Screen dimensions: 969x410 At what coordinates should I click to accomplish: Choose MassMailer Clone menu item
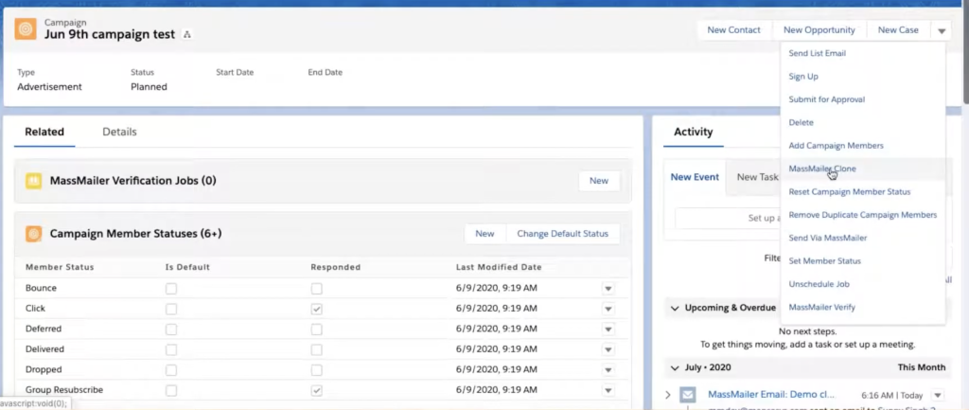(x=822, y=169)
